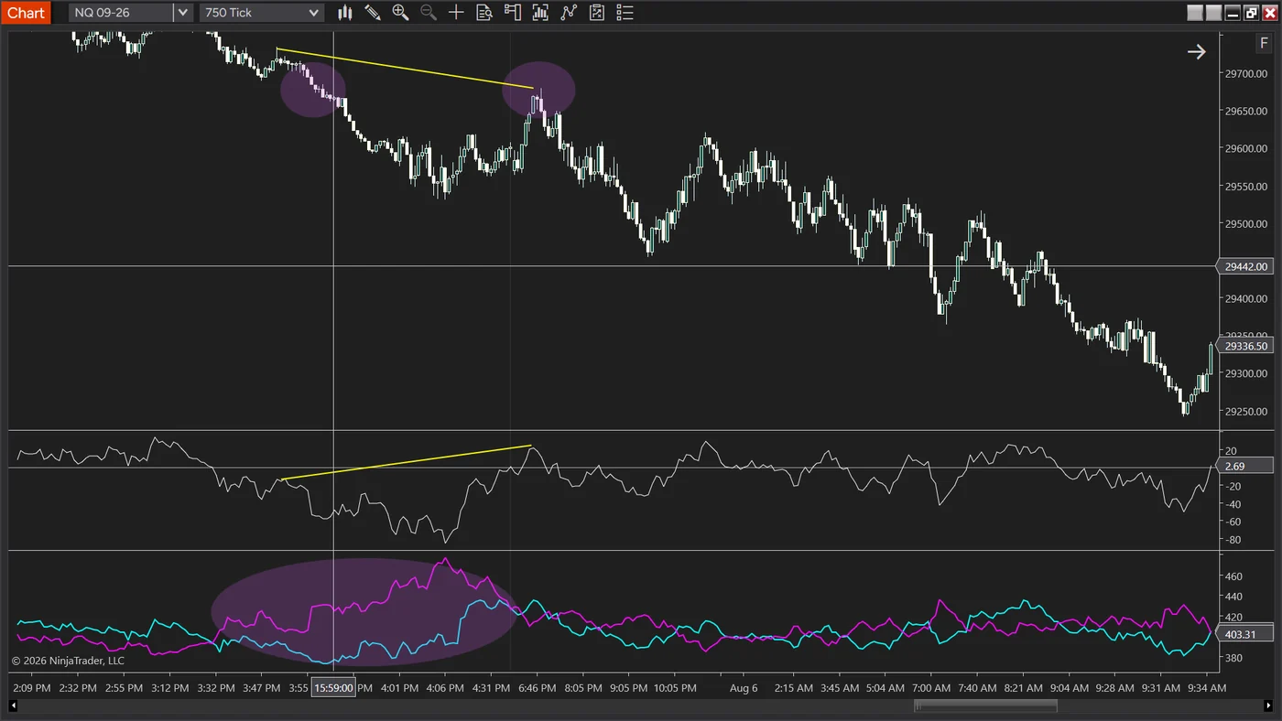Click the second blank gray title bar button
The height and width of the screenshot is (721, 1282).
pos(1213,13)
